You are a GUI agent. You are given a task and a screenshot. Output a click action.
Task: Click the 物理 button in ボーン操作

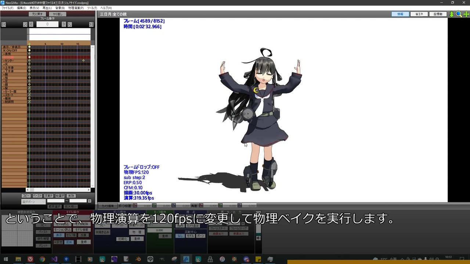click(x=137, y=232)
